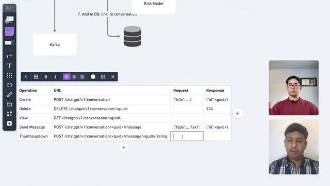Select the View operation cell
Screen dimensions: 330x186
tap(34, 118)
